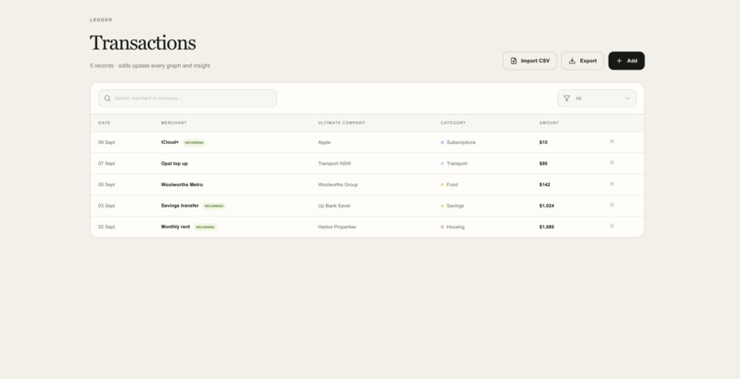Click the Transactions page heading
Image resolution: width=740 pixels, height=379 pixels.
142,43
